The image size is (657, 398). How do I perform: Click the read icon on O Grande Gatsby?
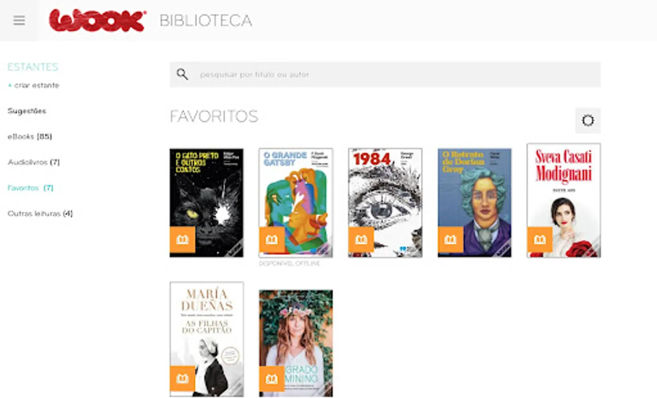click(x=272, y=239)
